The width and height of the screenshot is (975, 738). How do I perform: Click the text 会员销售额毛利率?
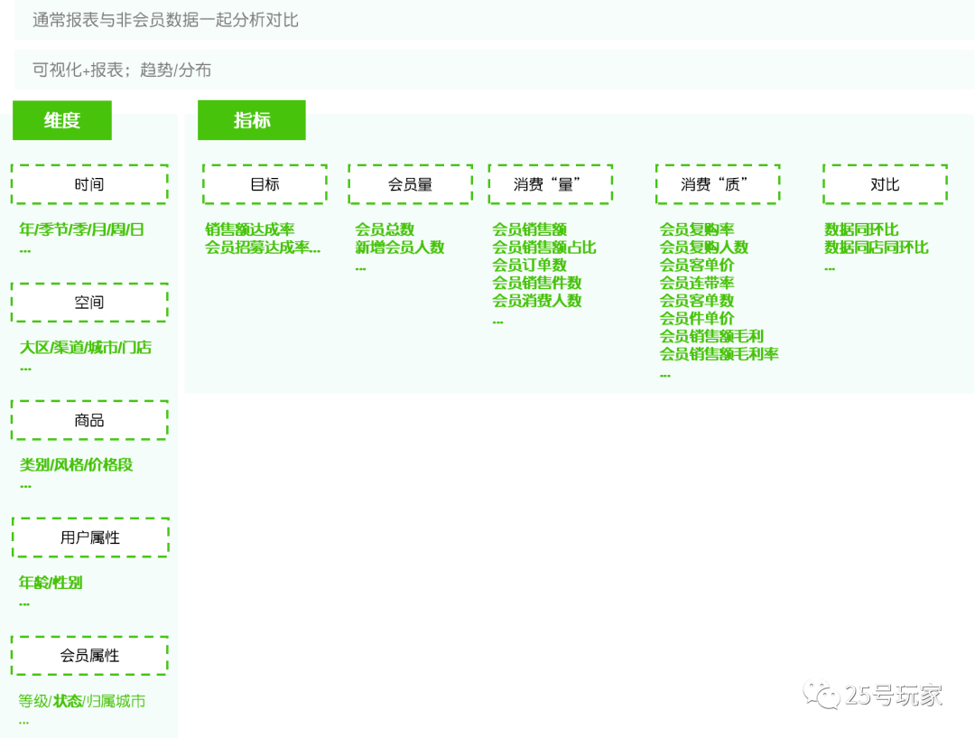click(720, 354)
